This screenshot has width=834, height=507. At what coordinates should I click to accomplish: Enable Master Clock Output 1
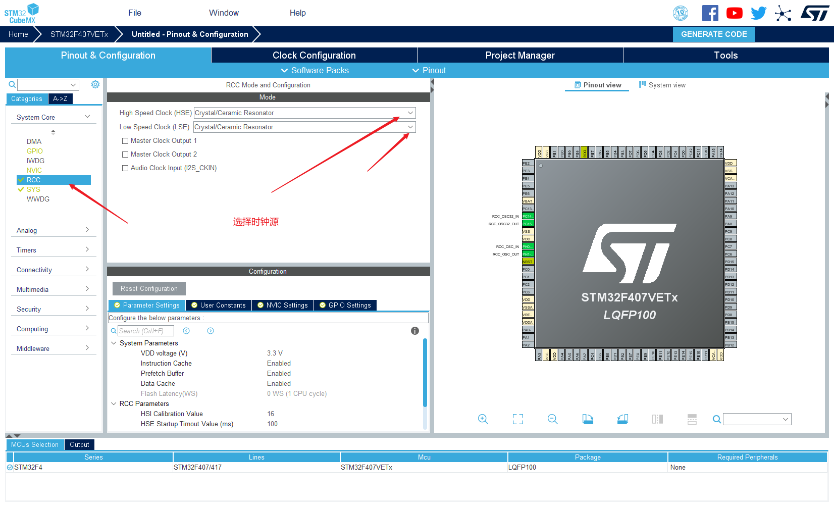(x=125, y=141)
